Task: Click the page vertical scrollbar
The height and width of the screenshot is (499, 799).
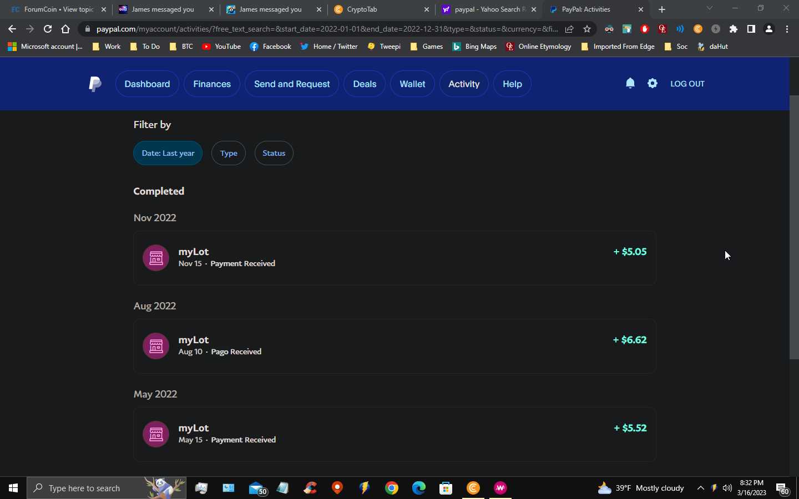Action: click(x=794, y=227)
